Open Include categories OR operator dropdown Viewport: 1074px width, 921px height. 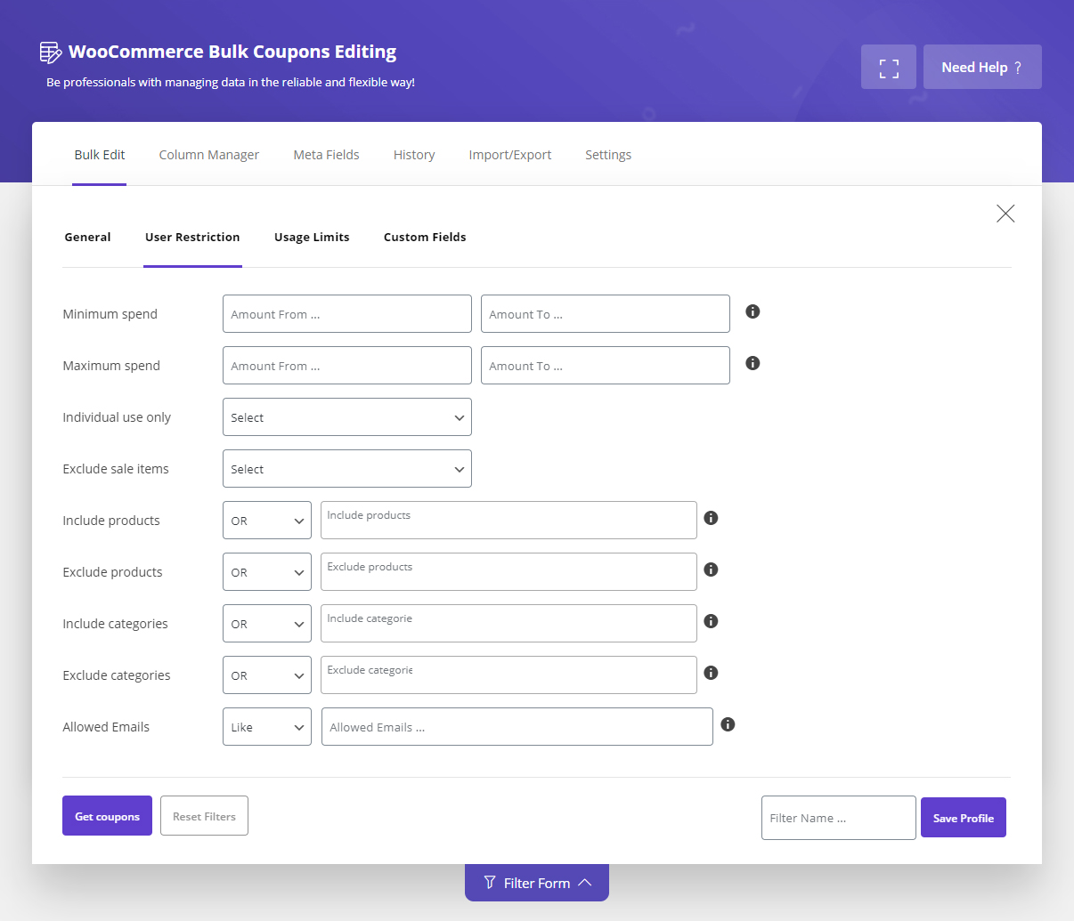[x=267, y=624]
